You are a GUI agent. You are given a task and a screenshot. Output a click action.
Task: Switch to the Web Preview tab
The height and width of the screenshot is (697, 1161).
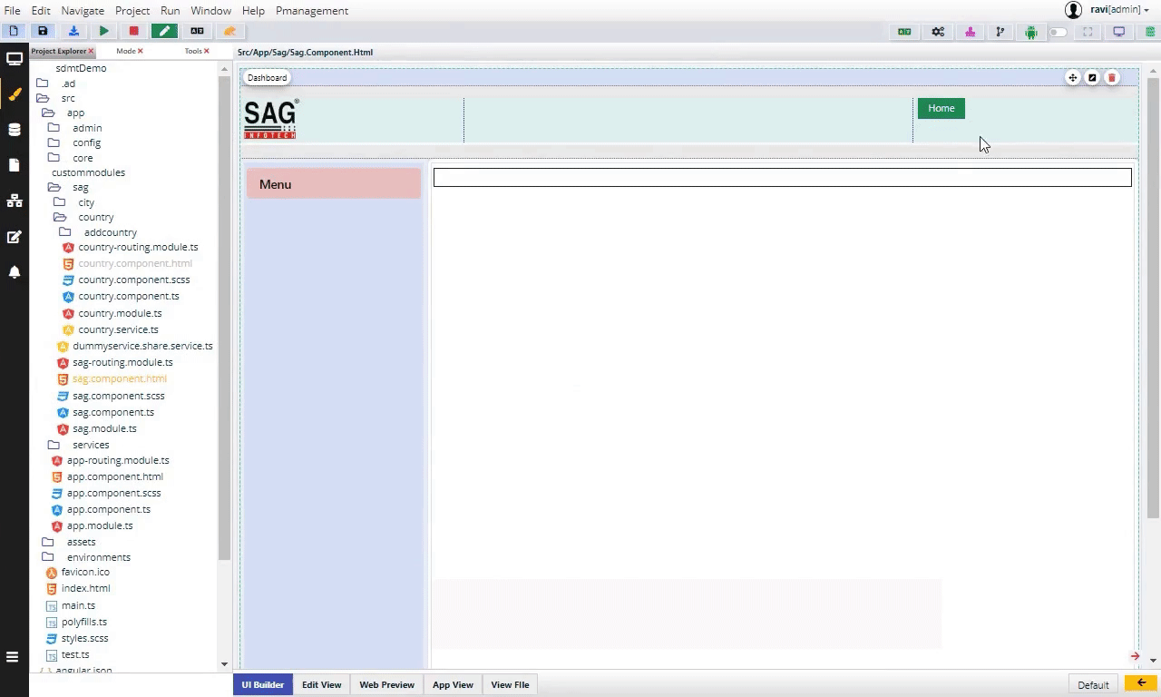[x=386, y=685]
